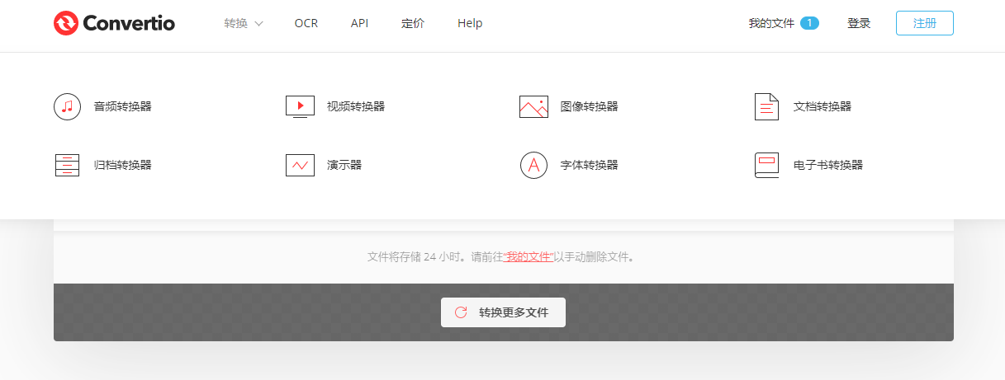Click the 注册 sign-up button
The image size is (1005, 380).
coord(924,23)
